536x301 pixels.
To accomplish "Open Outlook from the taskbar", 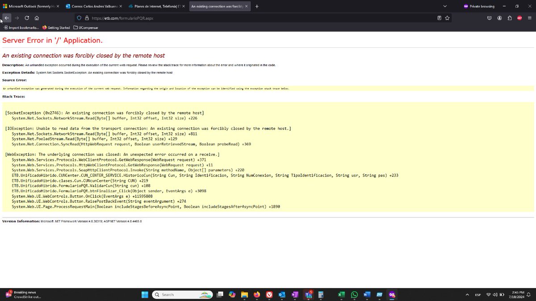I will 281,295.
